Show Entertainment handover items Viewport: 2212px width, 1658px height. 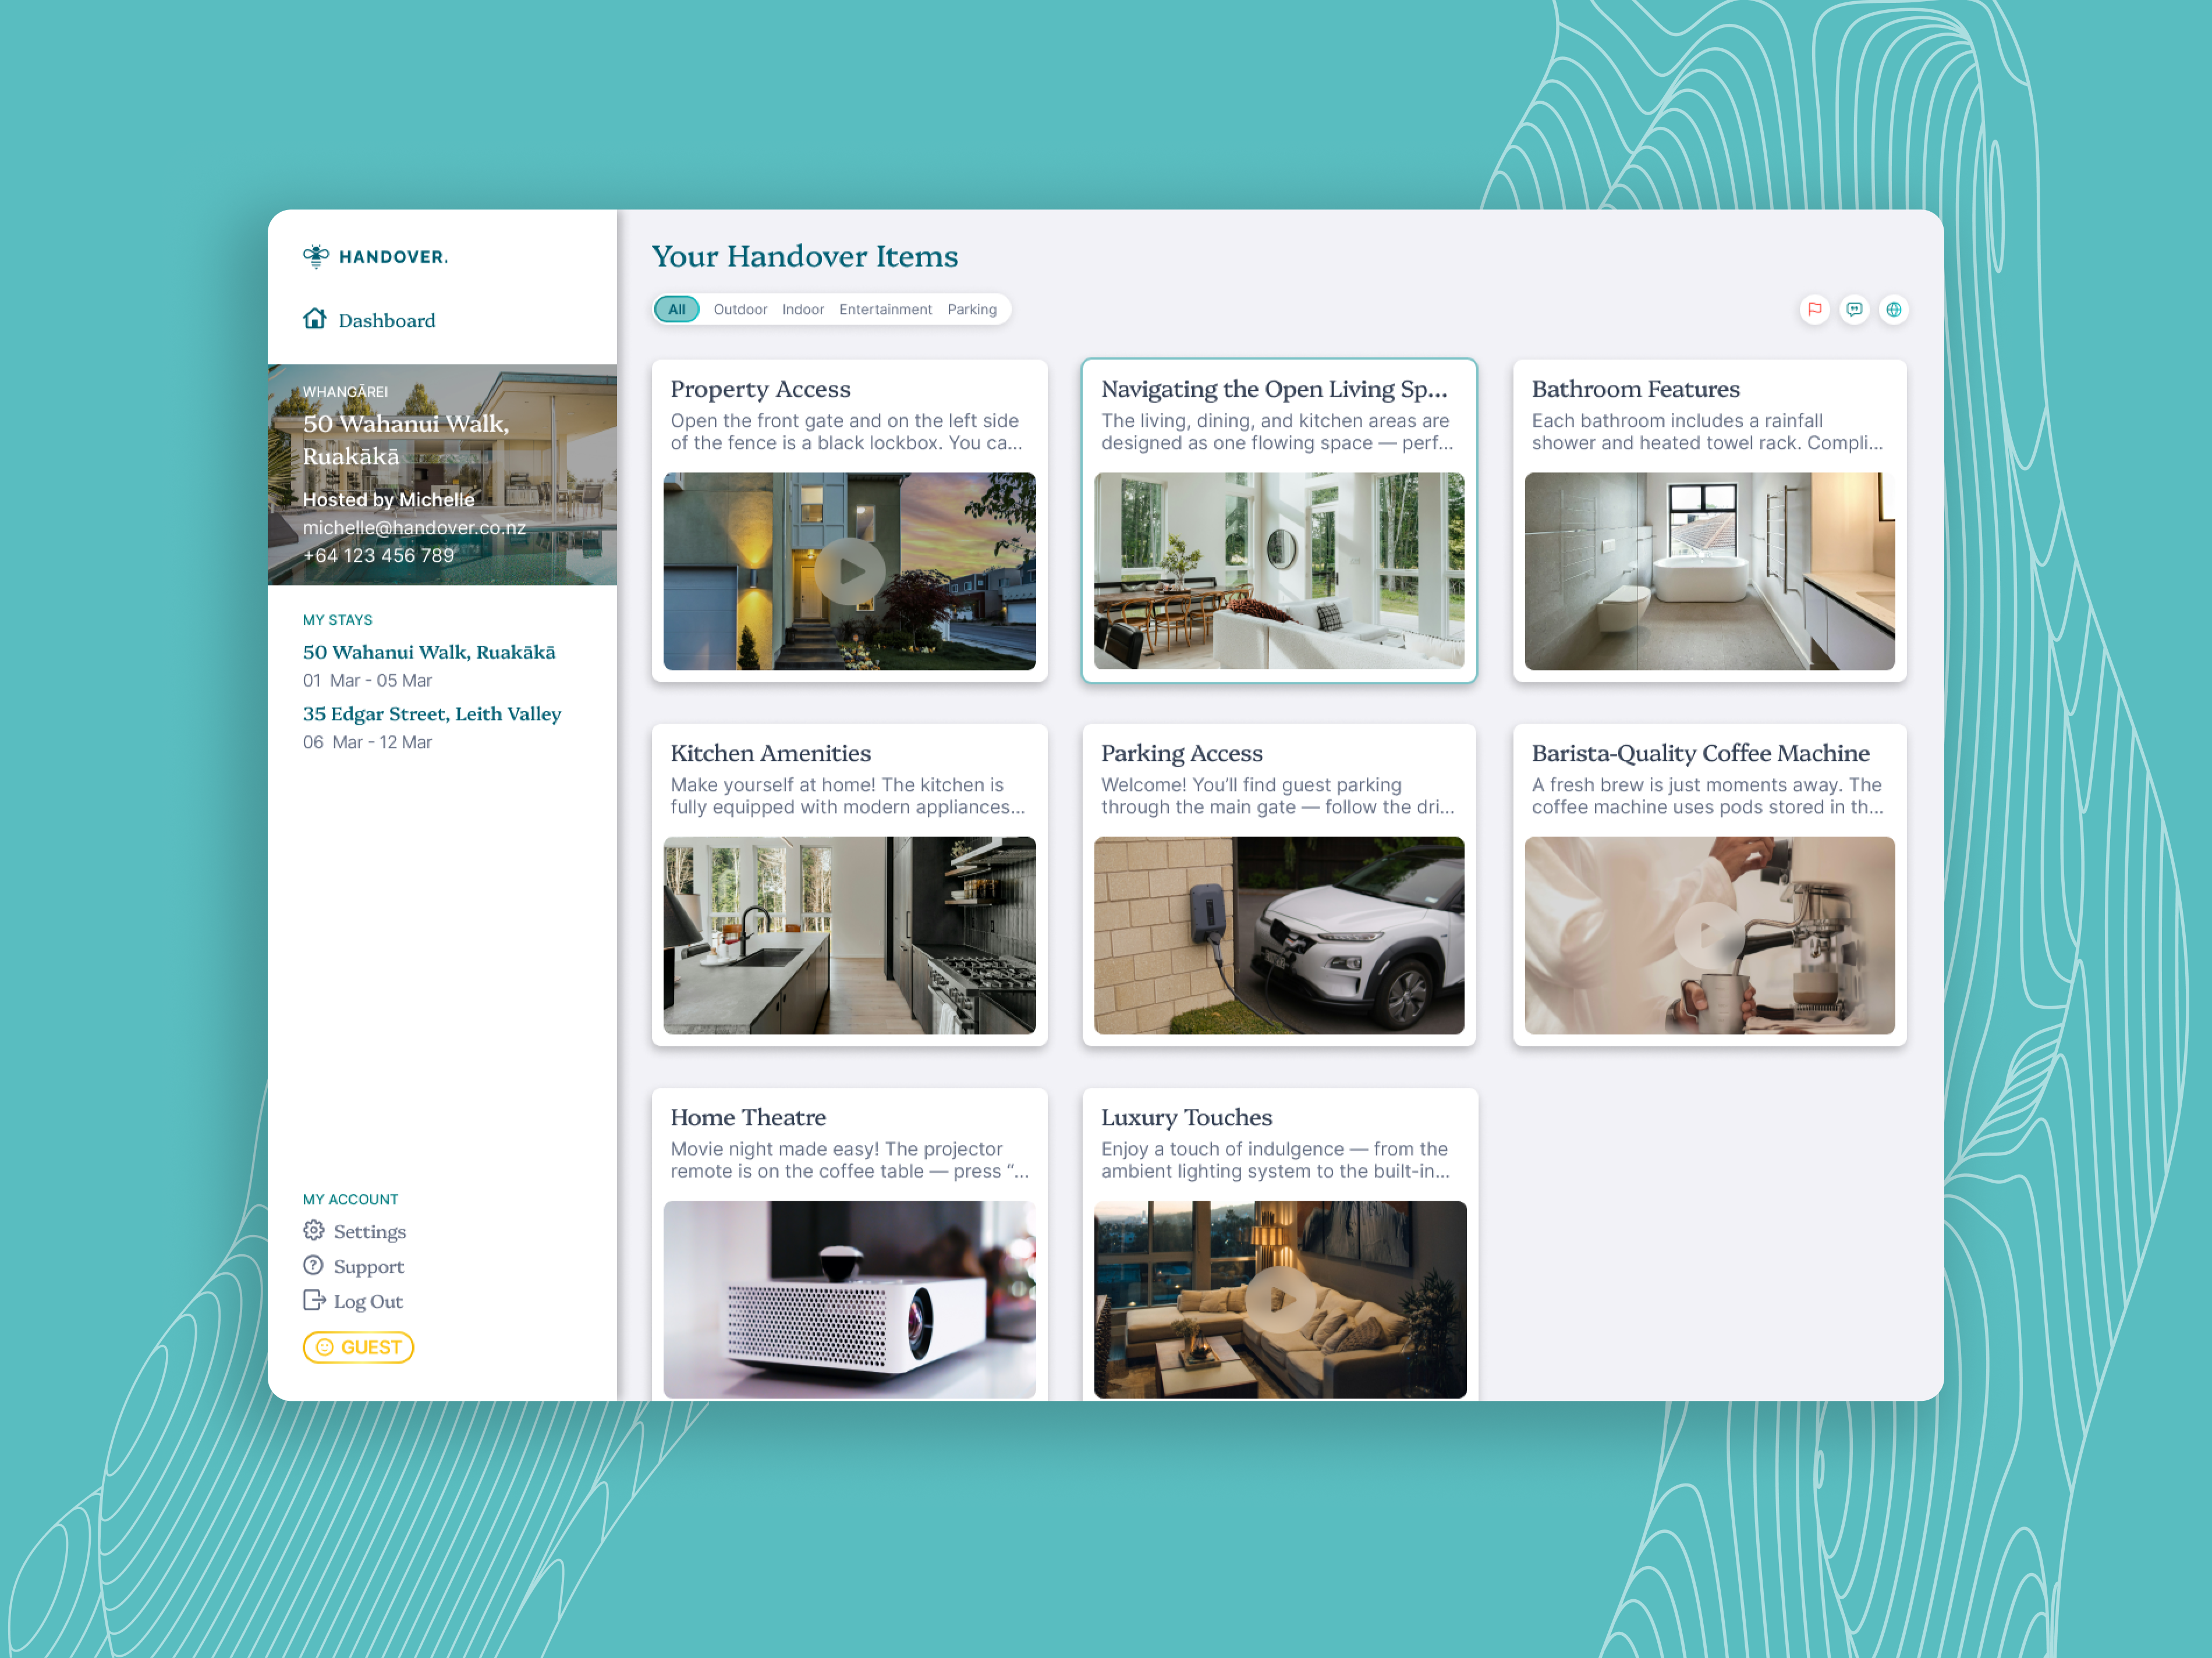(885, 310)
